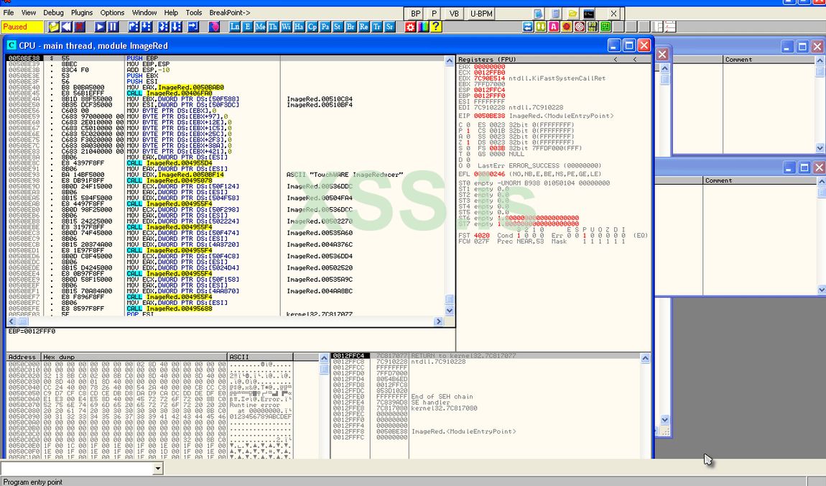
Task: Click the left arrow in Registers header
Action: pos(616,60)
